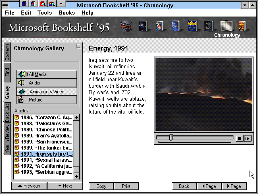Open the Help menu
This screenshot has height=194, width=258.
click(87, 13)
